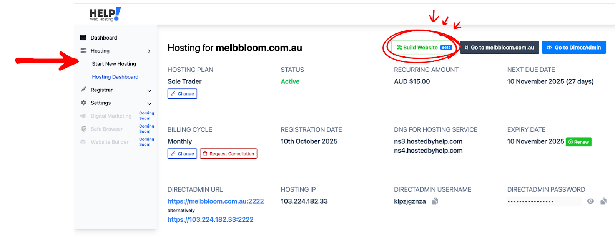
Task: Collapse the Hosting menu chevron
Action: click(x=149, y=51)
